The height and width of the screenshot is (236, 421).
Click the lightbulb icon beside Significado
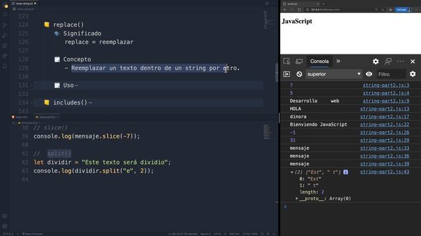click(x=57, y=33)
